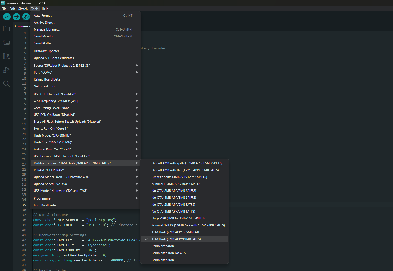Expand Core Debug Level submenu
Image resolution: width=393 pixels, height=271 pixels.
coord(85,108)
